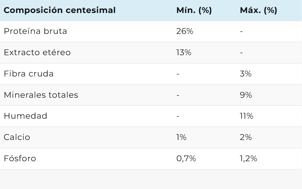Click the 11% maximum value for Humedad
302x189 pixels.
pos(247,116)
